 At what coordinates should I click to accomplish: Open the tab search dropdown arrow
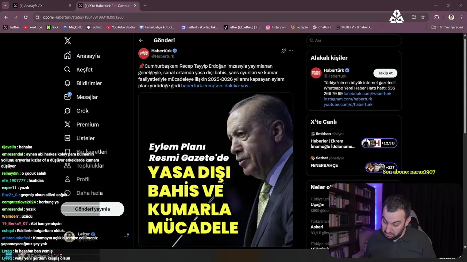pyautogui.click(x=5, y=5)
